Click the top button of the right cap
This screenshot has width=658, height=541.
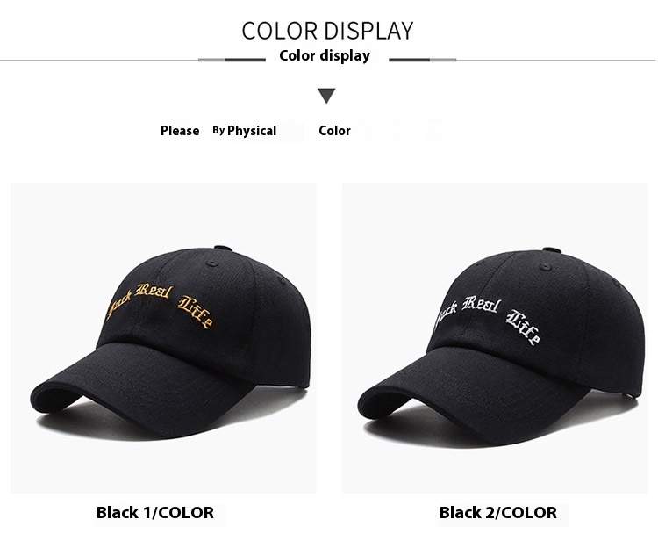[552, 250]
